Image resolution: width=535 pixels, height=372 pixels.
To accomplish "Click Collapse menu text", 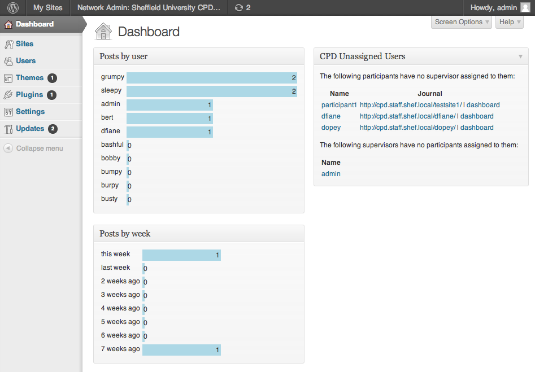I will click(40, 148).
